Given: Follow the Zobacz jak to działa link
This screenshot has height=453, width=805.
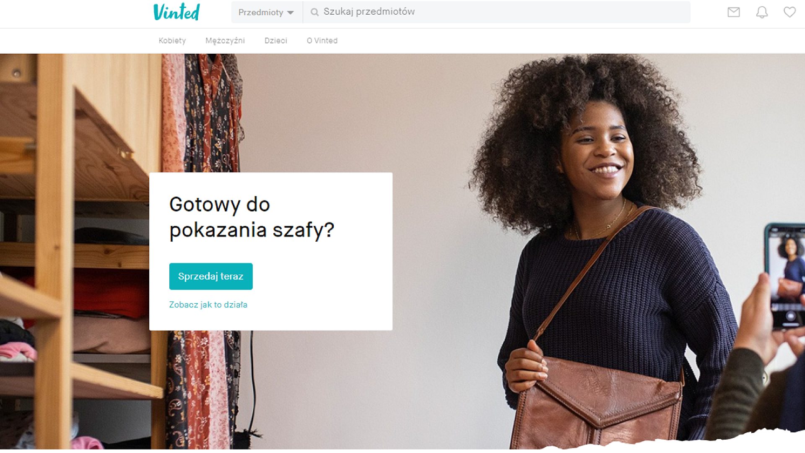Looking at the screenshot, I should point(208,305).
